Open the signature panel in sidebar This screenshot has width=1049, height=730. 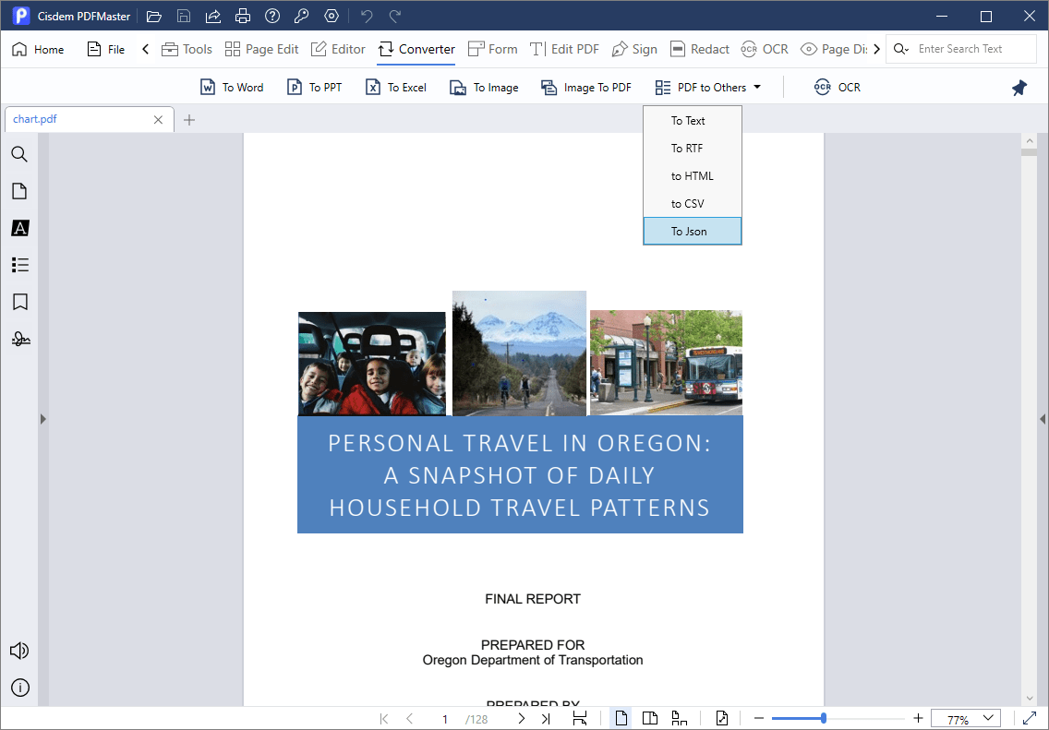(19, 339)
